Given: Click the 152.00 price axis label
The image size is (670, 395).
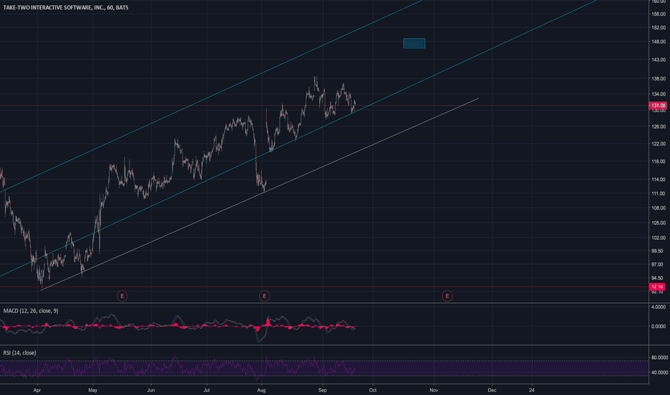Looking at the screenshot, I should tap(658, 28).
